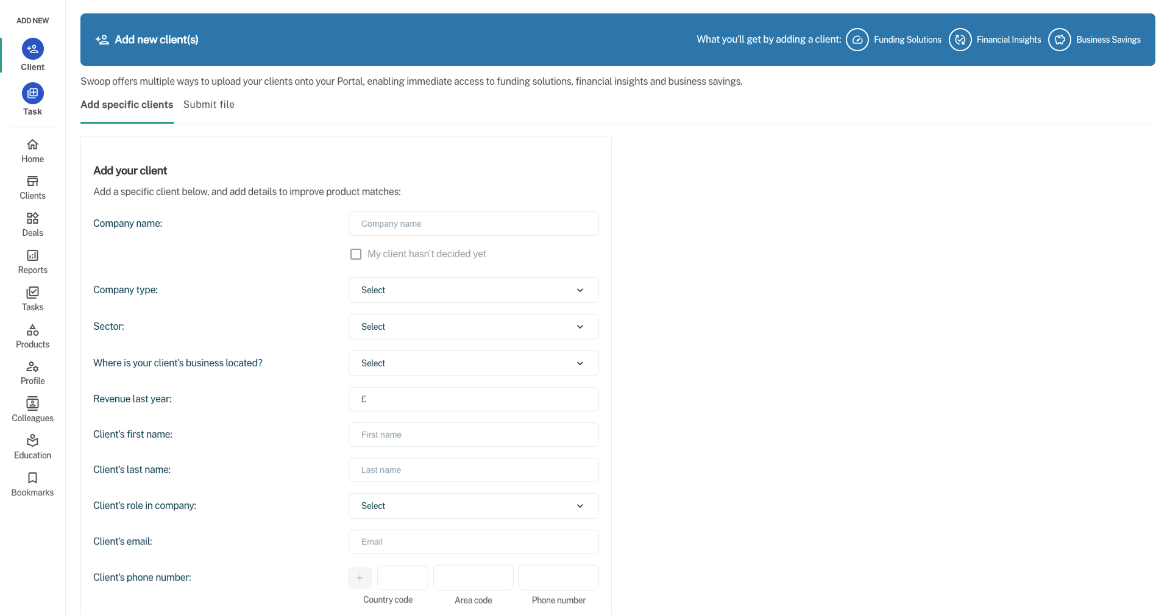Open Colleagues page icon
Screen dimensions: 1170x615
coord(32,403)
